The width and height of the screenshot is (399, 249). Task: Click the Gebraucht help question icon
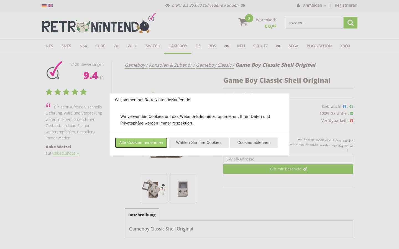click(344, 107)
